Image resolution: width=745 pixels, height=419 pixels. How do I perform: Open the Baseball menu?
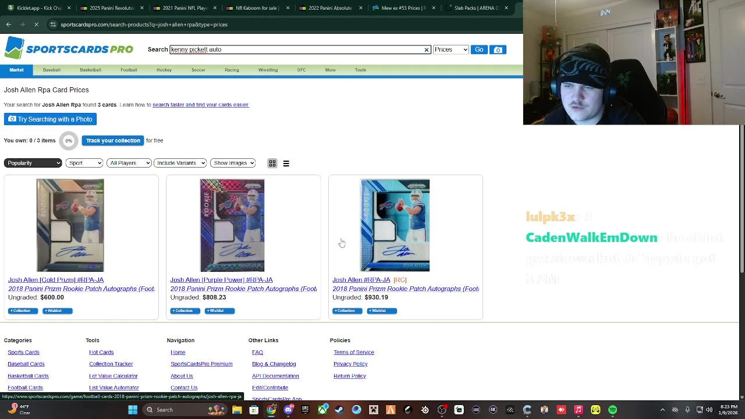click(51, 70)
